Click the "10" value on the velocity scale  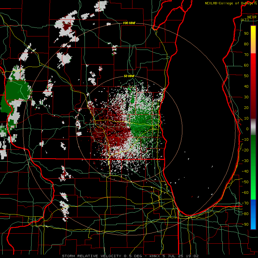[246, 118]
